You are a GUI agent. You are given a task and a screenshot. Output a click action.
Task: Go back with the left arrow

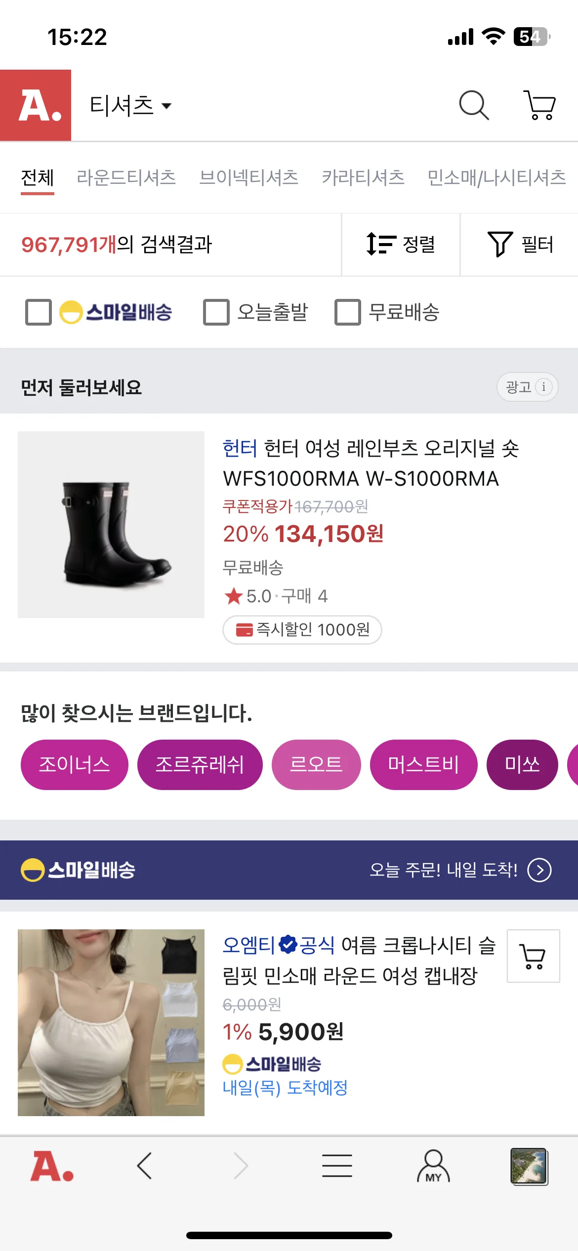(x=144, y=1166)
